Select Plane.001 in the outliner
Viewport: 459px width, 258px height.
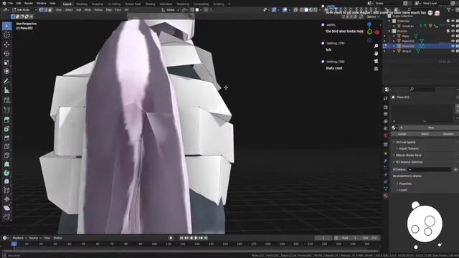408,42
